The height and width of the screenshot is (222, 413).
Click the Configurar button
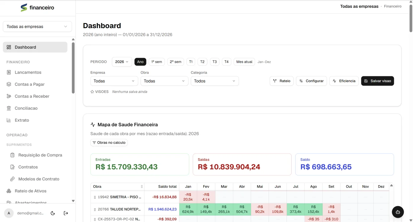click(312, 81)
